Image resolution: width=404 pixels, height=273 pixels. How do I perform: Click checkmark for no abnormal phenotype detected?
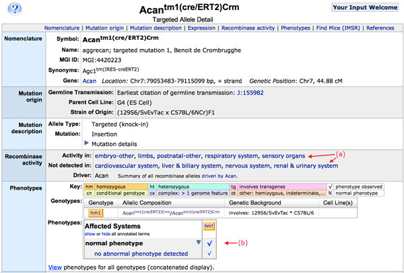pyautogui.click(x=209, y=253)
